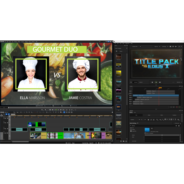Click the underline text formatting icon
The image size is (184, 184).
click(154, 120)
